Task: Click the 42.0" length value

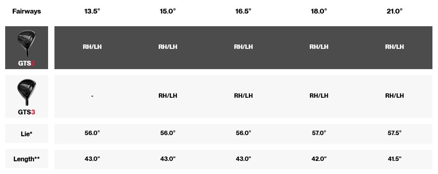Action: (x=319, y=159)
